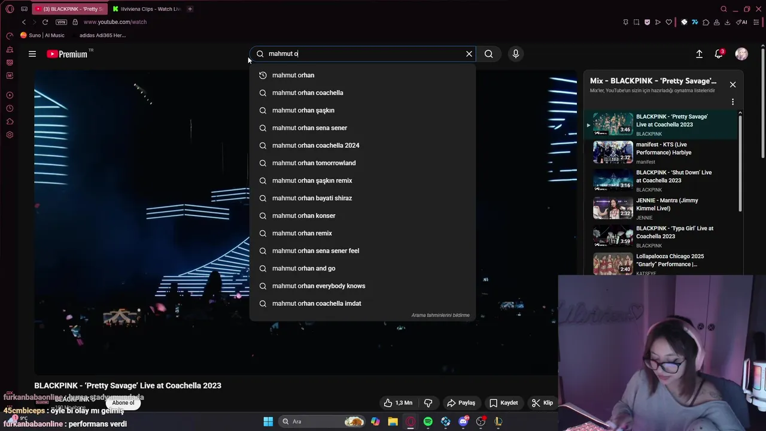Viewport: 766px width, 431px height.
Task: Open the sidebar settings gear icon
Action: pos(10,135)
